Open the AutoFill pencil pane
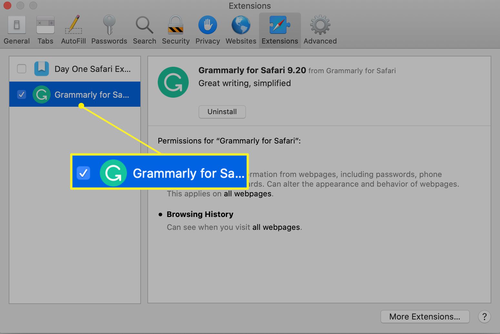Viewport: 500px width, 334px height. [74, 30]
